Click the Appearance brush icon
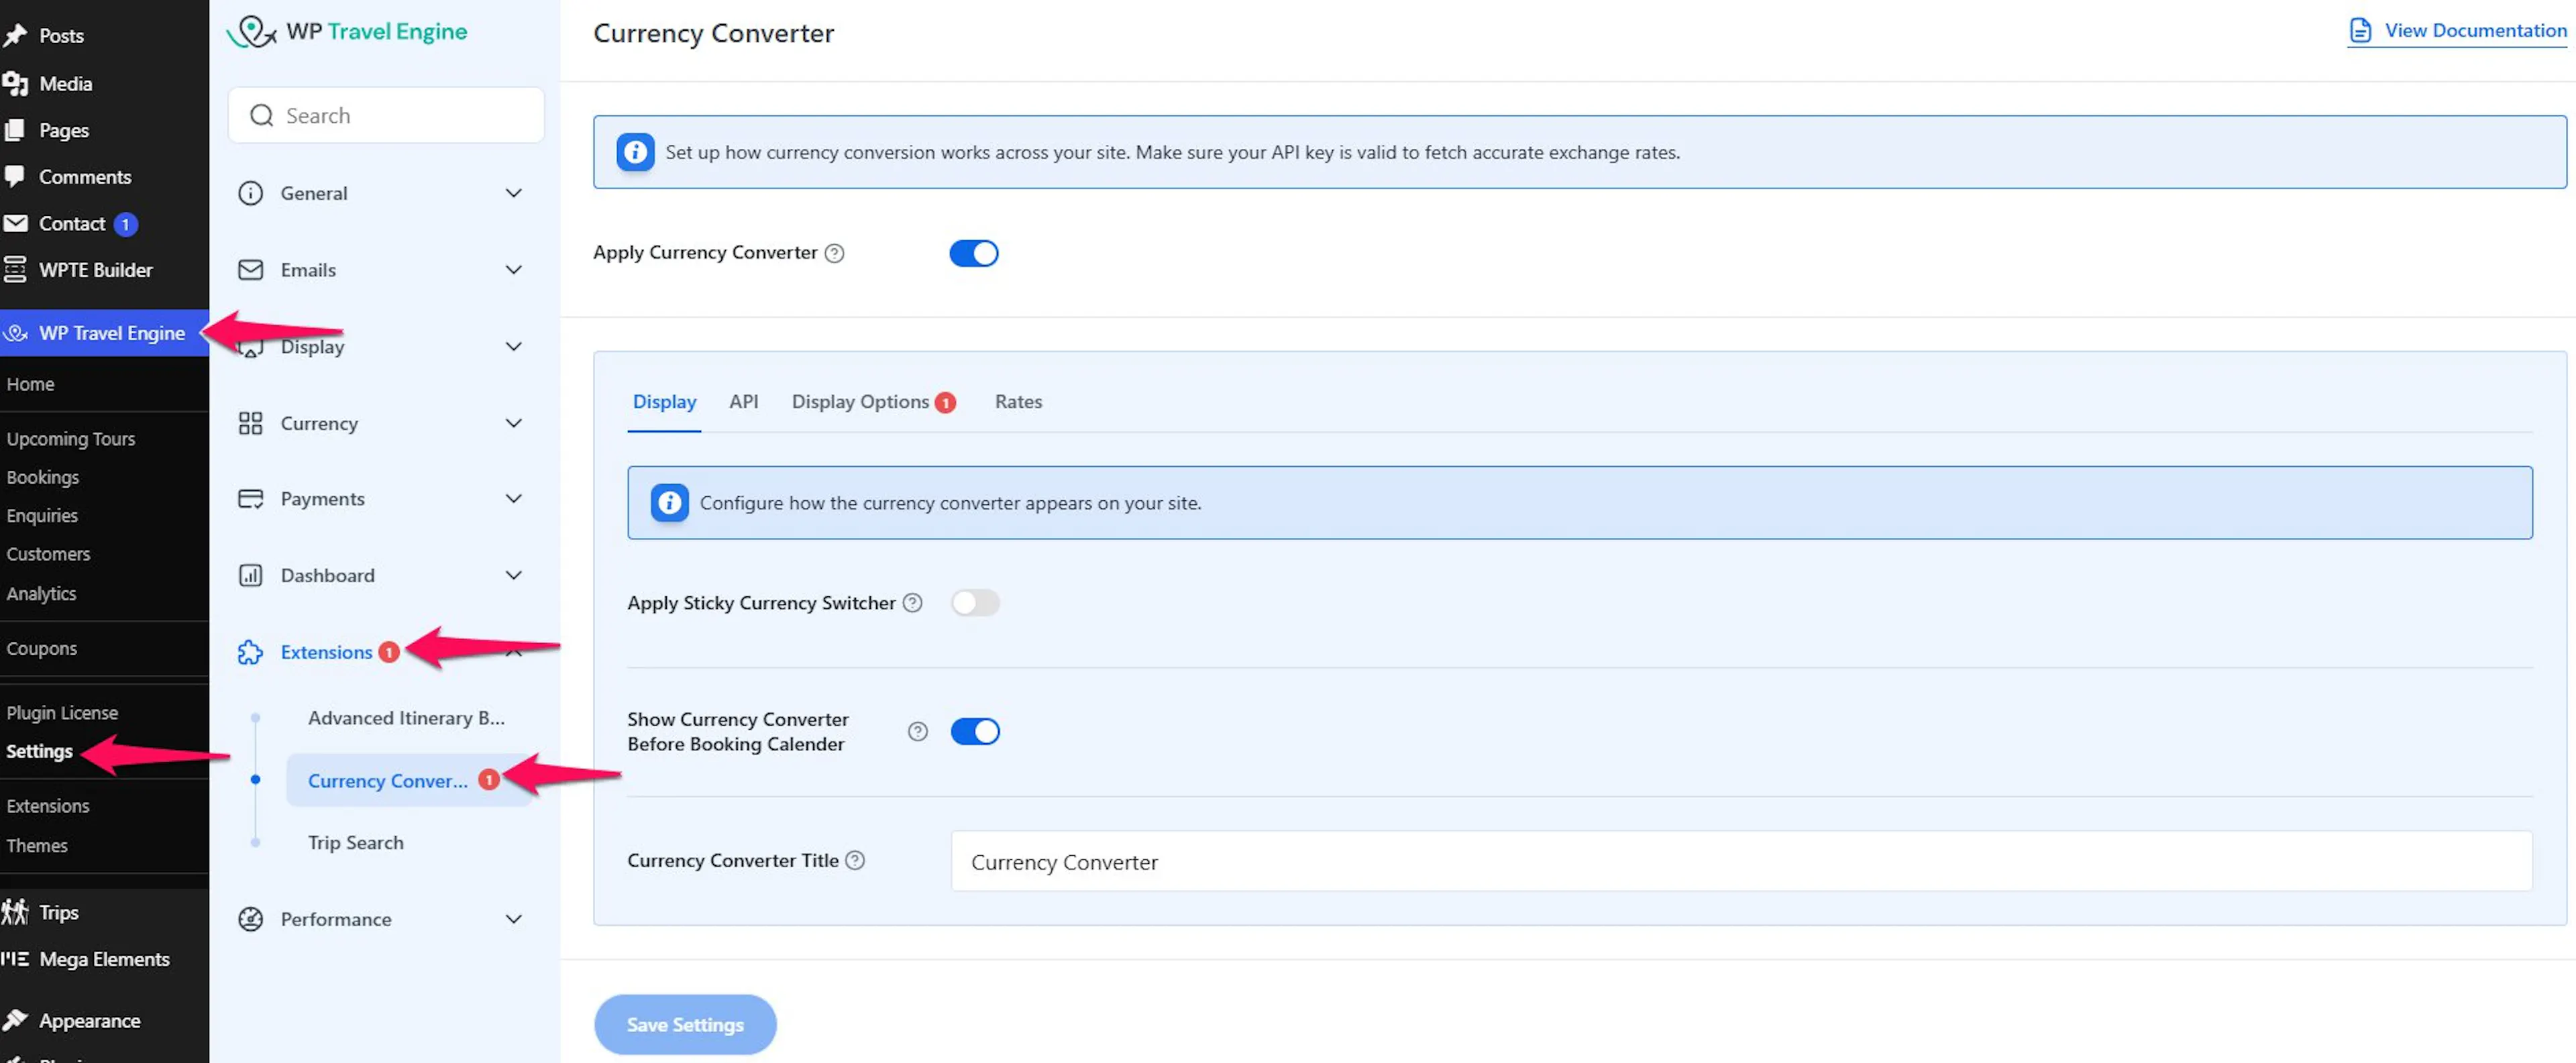Viewport: 2576px width, 1063px height. [15, 1020]
